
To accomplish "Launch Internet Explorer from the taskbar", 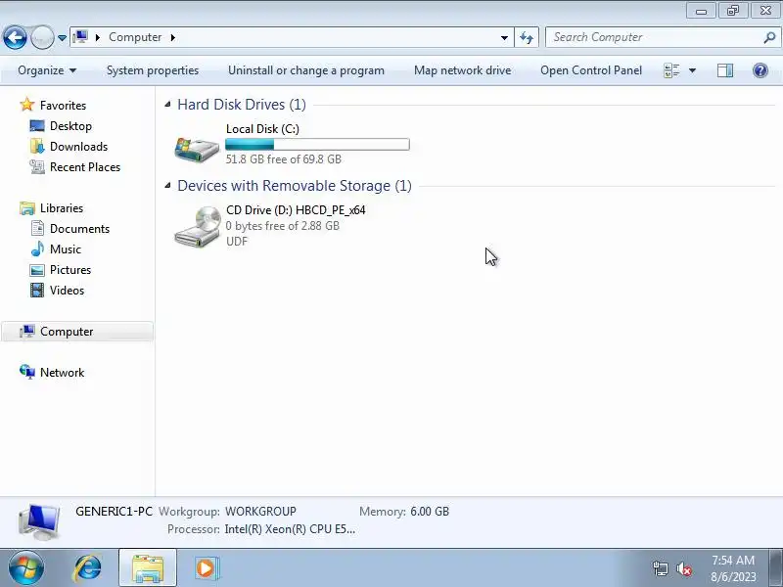I will click(x=87, y=567).
